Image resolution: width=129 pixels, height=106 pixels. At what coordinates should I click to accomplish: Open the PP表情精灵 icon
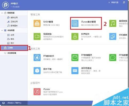pyautogui.click(x=75, y=58)
